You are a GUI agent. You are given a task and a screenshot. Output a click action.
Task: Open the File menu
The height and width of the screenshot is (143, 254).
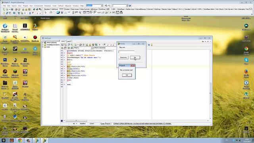coord(4,6)
